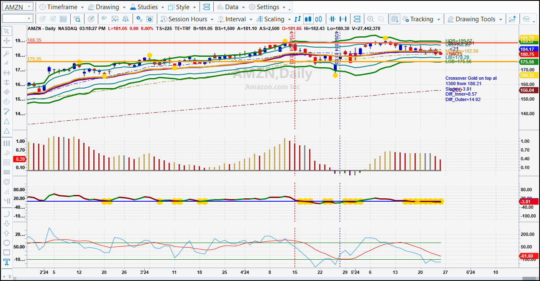Zoom in on the chart
The height and width of the screenshot is (281, 540).
(x=371, y=19)
